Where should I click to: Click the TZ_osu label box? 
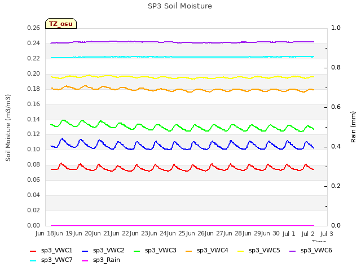61,24
